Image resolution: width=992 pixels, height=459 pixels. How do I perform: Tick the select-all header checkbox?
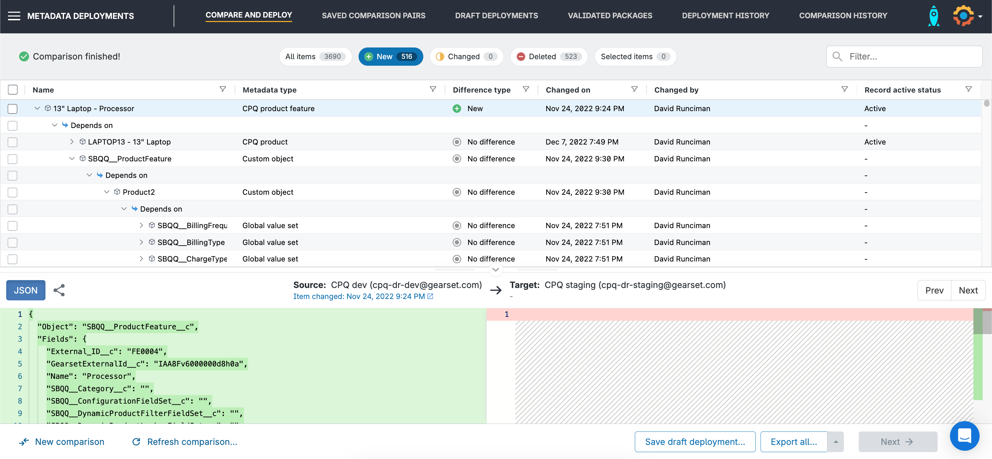click(x=13, y=90)
